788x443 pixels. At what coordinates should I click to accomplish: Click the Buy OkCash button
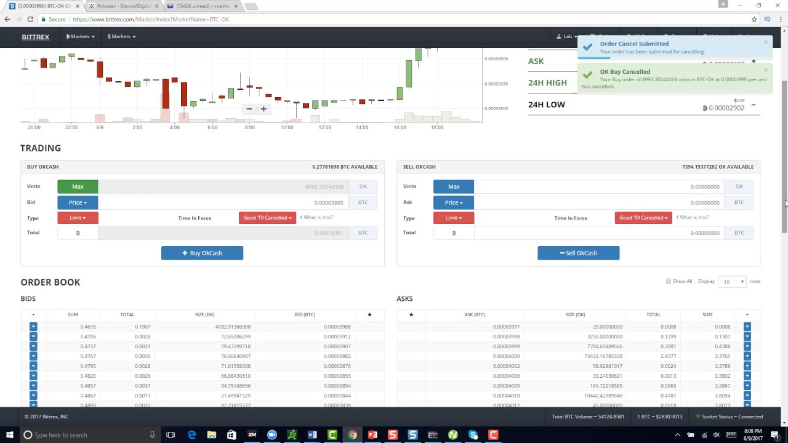tap(202, 253)
